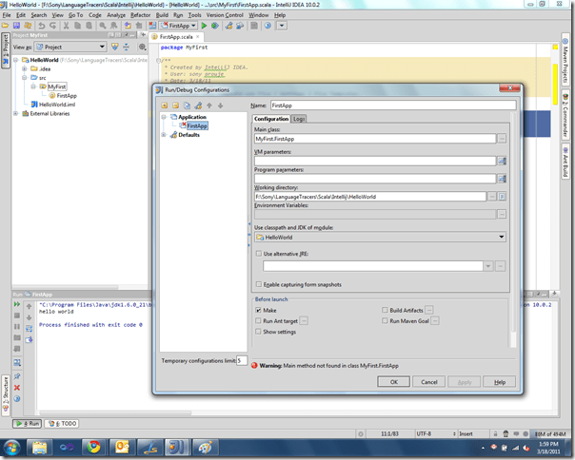Enable Use alternative JRE checkbox
The image size is (575, 460).
259,254
